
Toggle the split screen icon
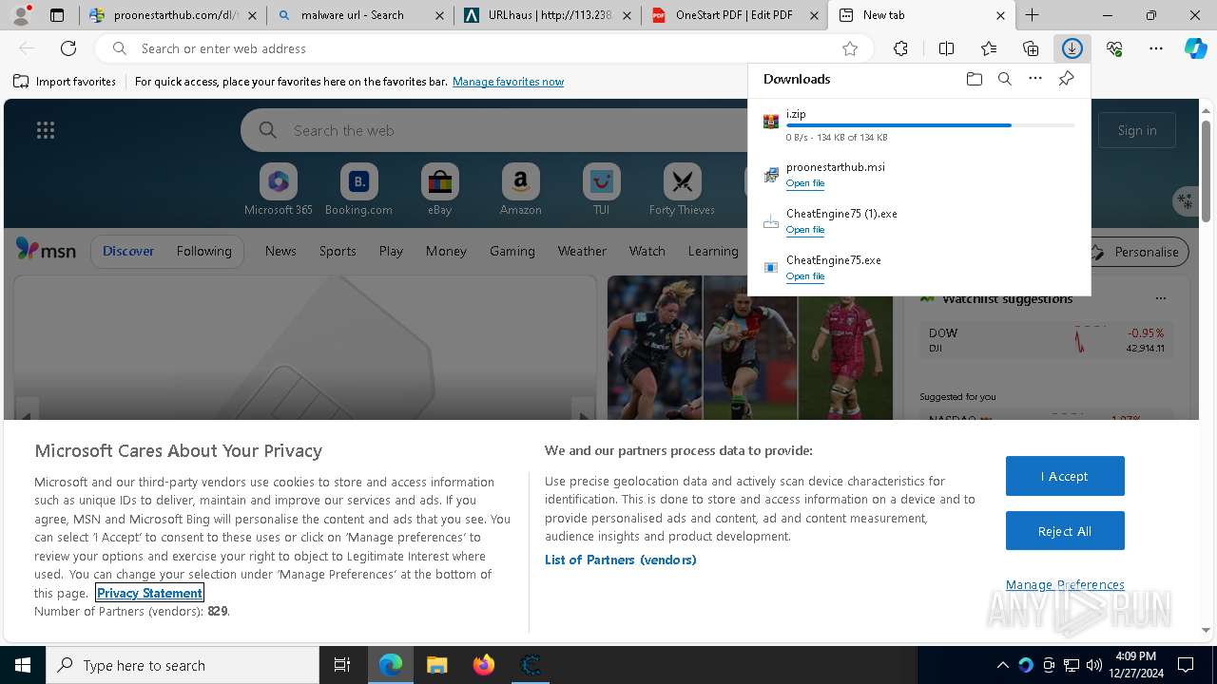coord(946,48)
